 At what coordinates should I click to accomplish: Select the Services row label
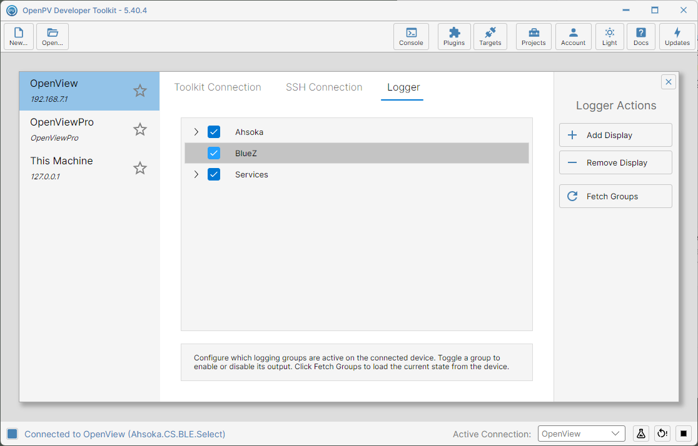pos(251,175)
